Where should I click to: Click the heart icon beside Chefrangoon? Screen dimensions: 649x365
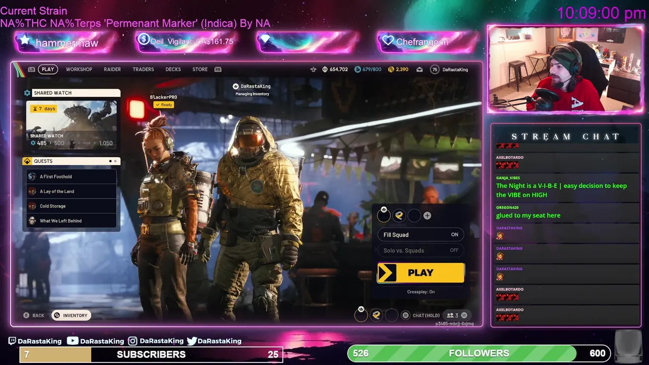tap(388, 41)
